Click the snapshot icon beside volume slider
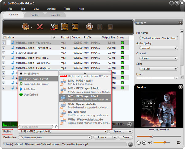The height and width of the screenshot is (149, 185). (179, 143)
